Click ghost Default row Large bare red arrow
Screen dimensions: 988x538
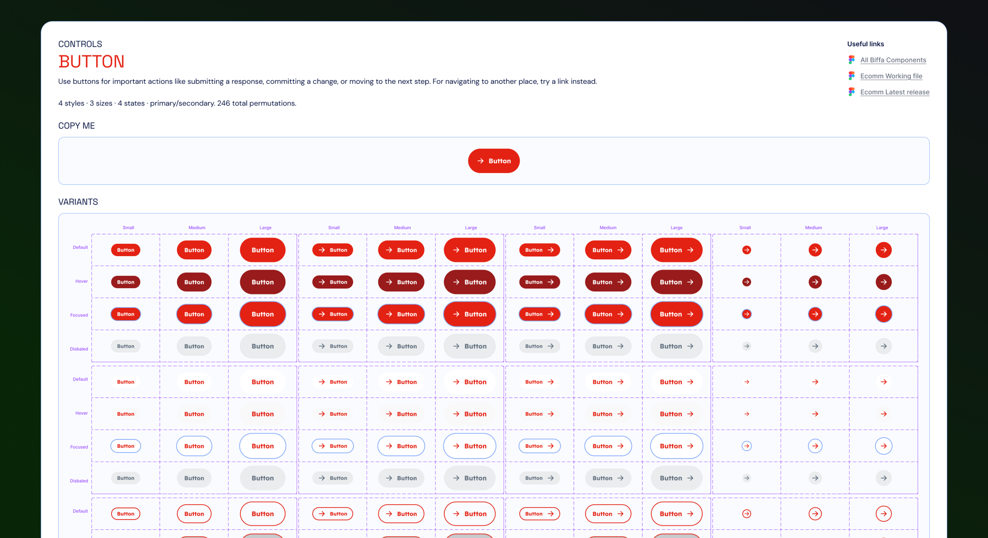tap(883, 382)
